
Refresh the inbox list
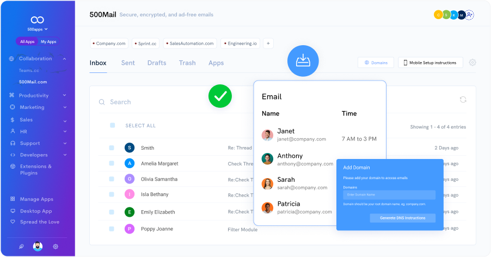[463, 100]
